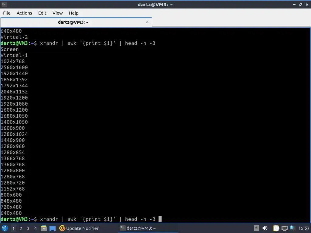Click the 1680x1050 resolution line
The image size is (311, 233).
tap(14, 116)
